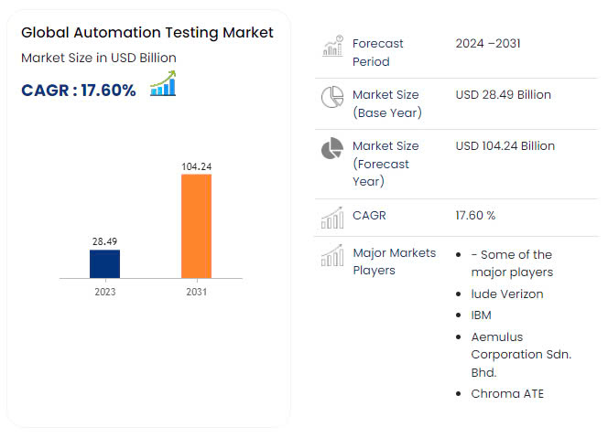The width and height of the screenshot is (608, 438).
Task: Click the forecast year pie chart icon
Action: (x=331, y=149)
